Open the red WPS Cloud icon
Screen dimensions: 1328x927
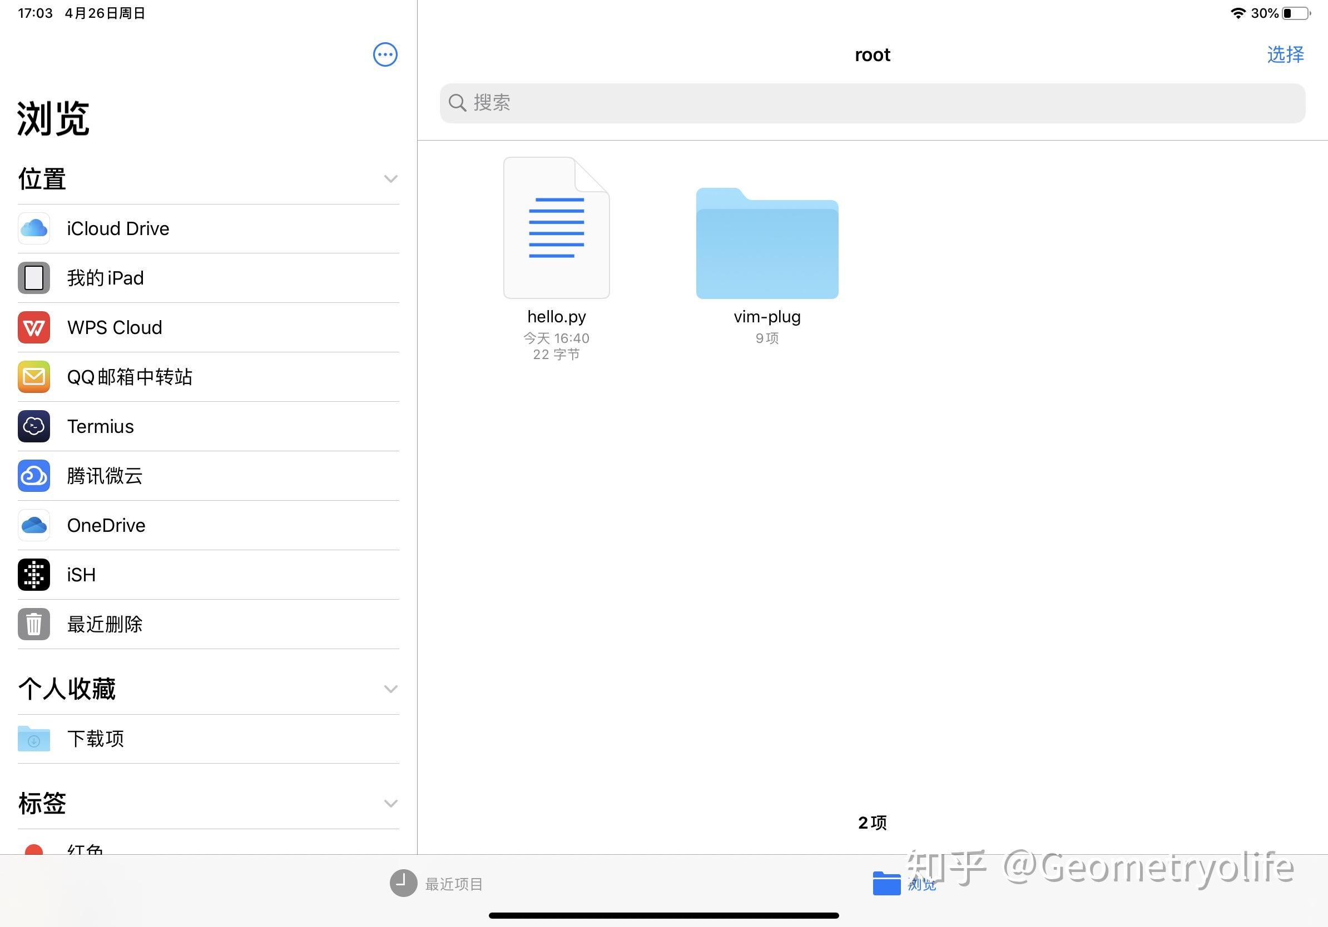pyautogui.click(x=34, y=327)
